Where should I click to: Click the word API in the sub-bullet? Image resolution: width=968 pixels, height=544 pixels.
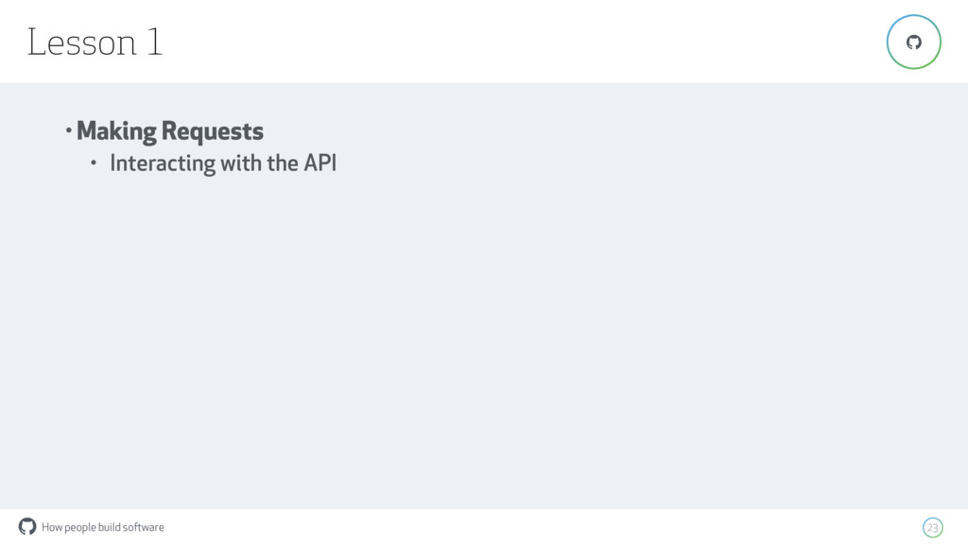(x=320, y=162)
